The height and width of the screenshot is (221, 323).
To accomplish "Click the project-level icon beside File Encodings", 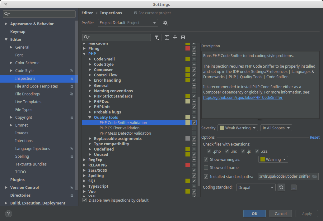I will (71, 94).
